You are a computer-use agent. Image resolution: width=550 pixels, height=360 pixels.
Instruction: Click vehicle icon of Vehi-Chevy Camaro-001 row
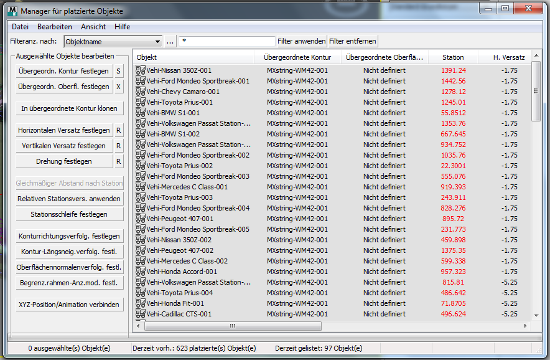[x=141, y=92]
